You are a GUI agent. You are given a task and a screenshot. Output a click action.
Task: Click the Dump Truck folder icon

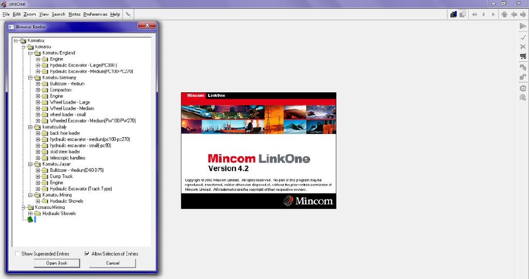45,176
